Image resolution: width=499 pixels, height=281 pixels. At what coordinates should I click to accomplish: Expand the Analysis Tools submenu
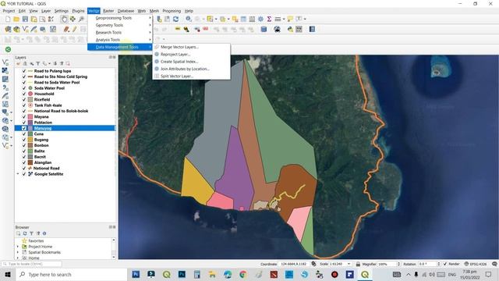coord(120,40)
